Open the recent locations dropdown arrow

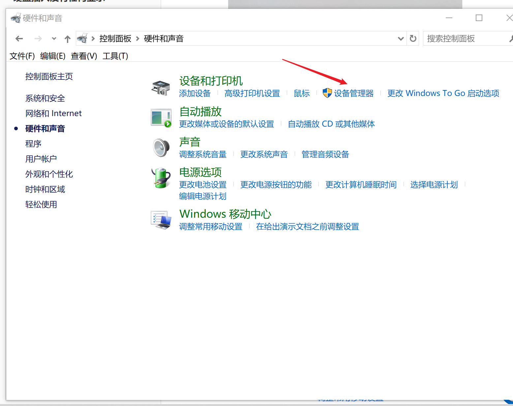[54, 39]
